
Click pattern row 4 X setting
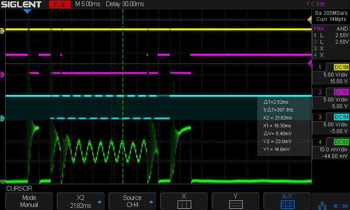pyautogui.click(x=319, y=55)
